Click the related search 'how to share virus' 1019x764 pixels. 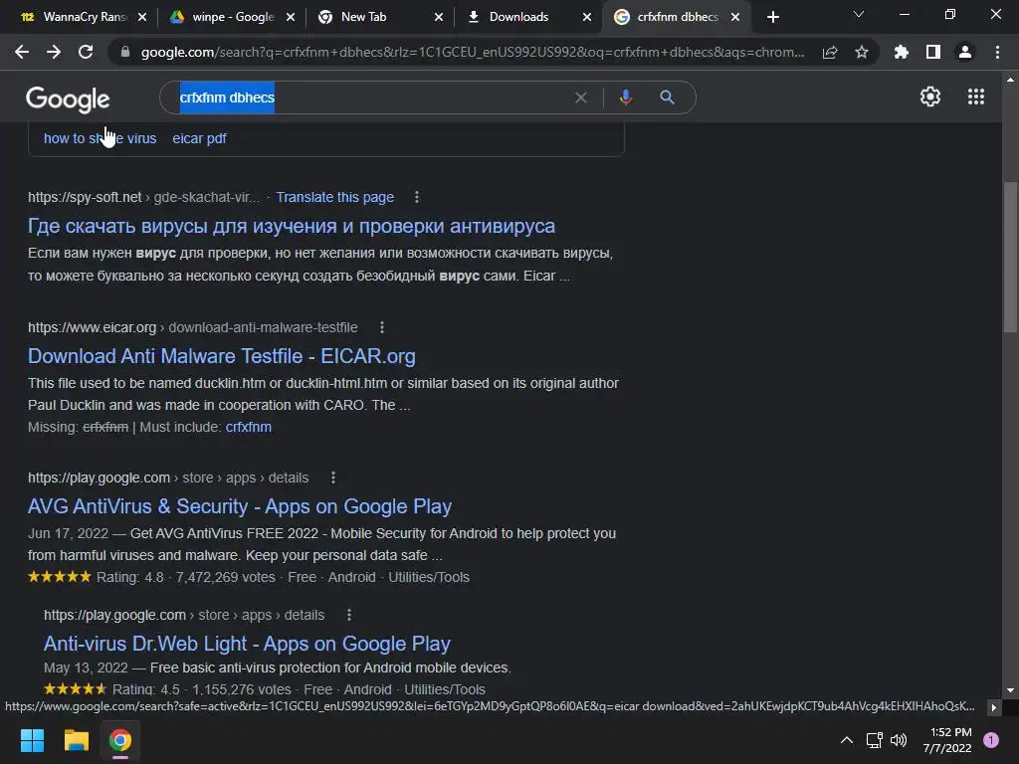tap(101, 138)
